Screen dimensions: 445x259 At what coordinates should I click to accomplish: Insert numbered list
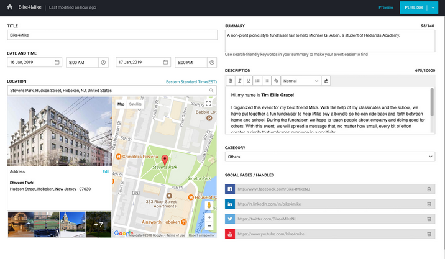[x=257, y=81]
